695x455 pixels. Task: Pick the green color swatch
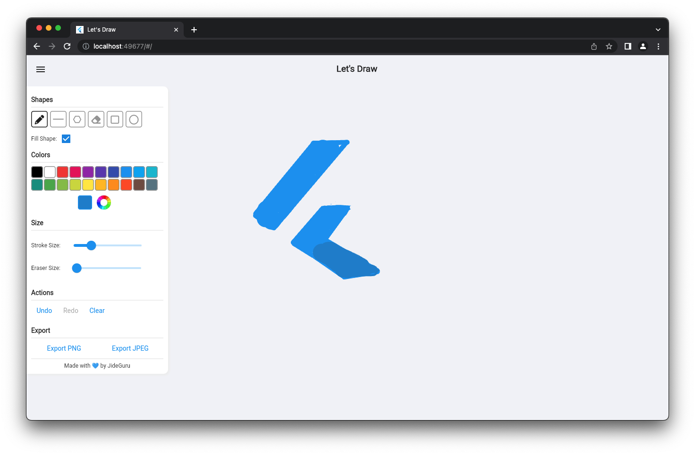pos(50,185)
